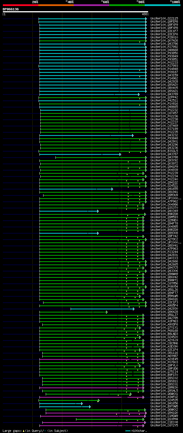The height and width of the screenshot is (433, 183).
Task: Open hit UniRef100_Q941P9
Action: tap(164, 167)
